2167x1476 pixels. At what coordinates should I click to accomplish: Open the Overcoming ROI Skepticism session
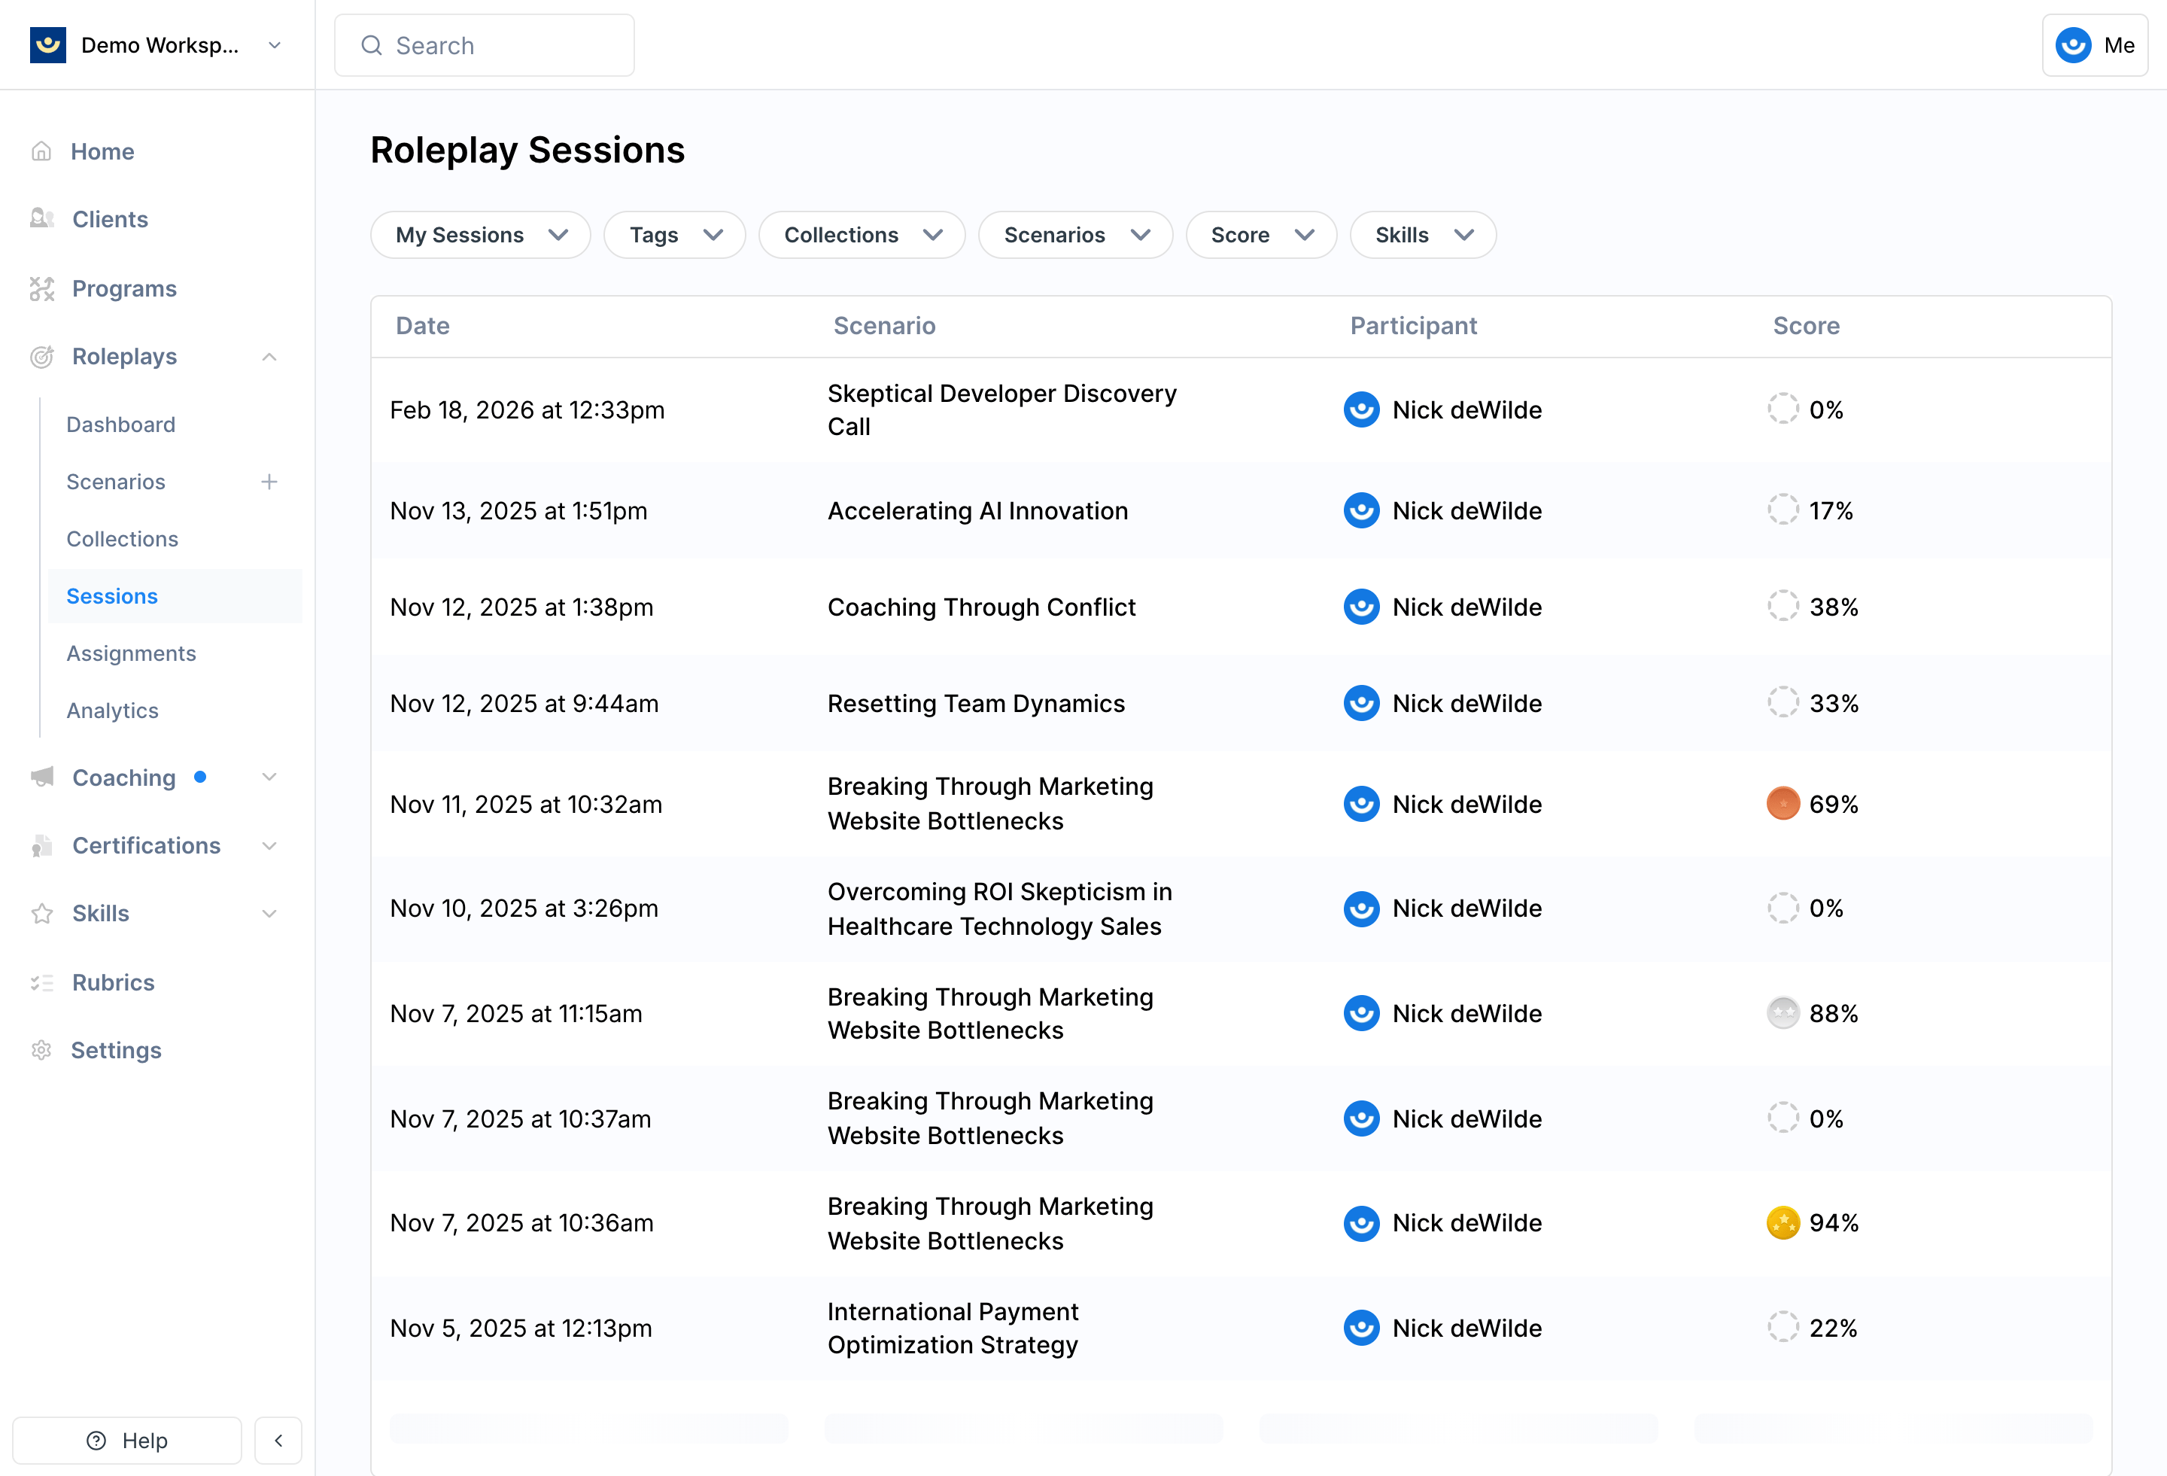click(999, 908)
